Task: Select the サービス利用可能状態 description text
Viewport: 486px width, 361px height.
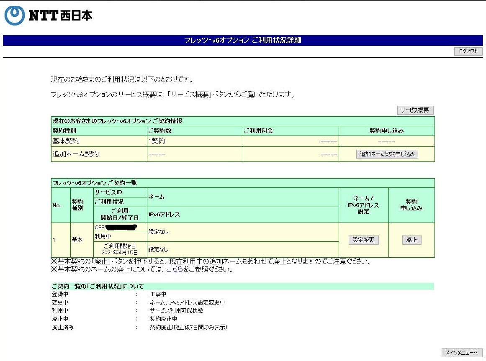Action: tap(176, 310)
